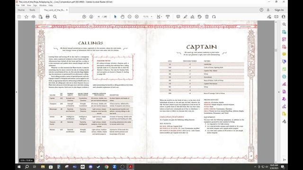Image resolution: width=303 pixels, height=170 pixels.
Task: Open Organize Pages tool in right pane
Action: [x=284, y=69]
